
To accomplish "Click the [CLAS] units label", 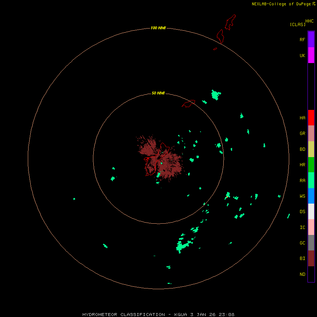I will 298,24.
